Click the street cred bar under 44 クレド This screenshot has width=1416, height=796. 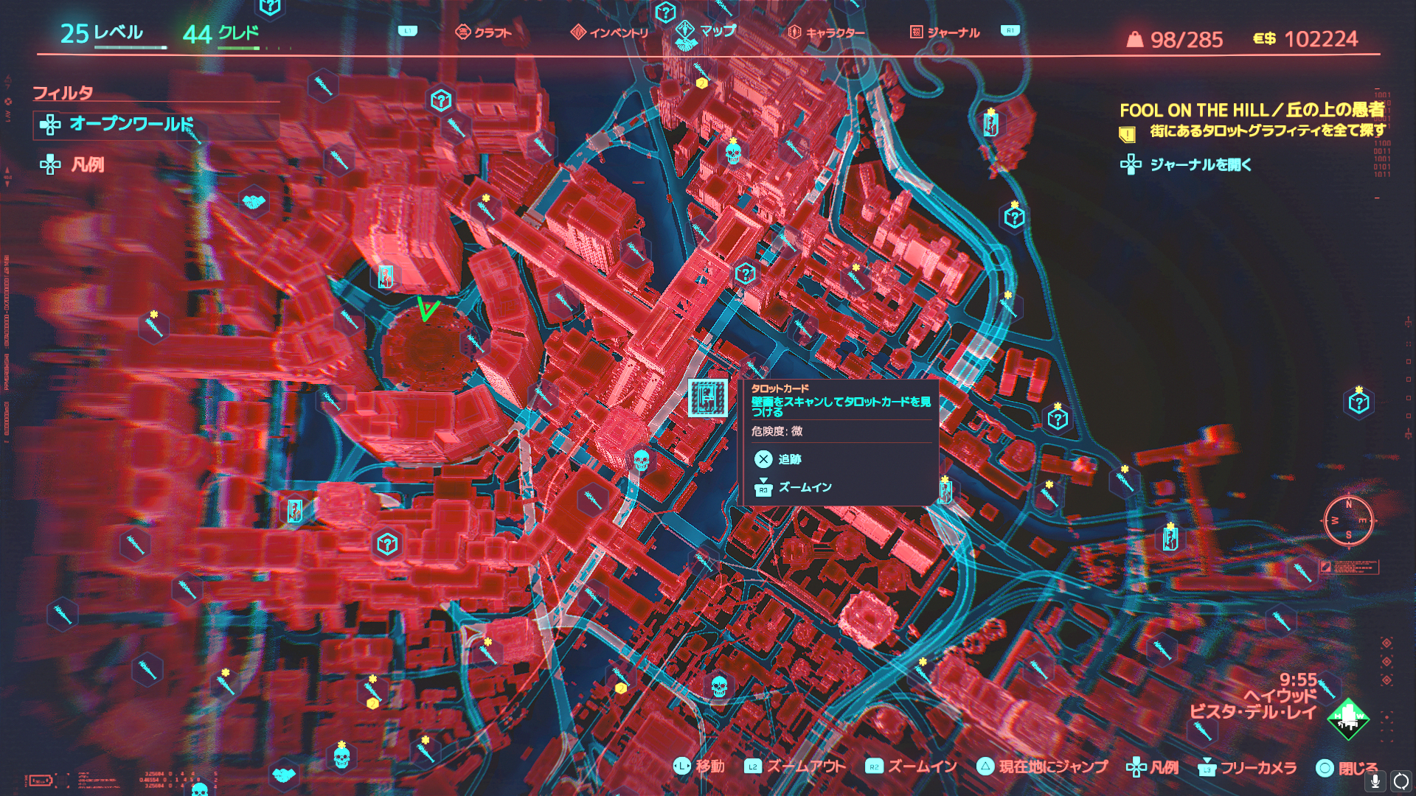click(239, 48)
